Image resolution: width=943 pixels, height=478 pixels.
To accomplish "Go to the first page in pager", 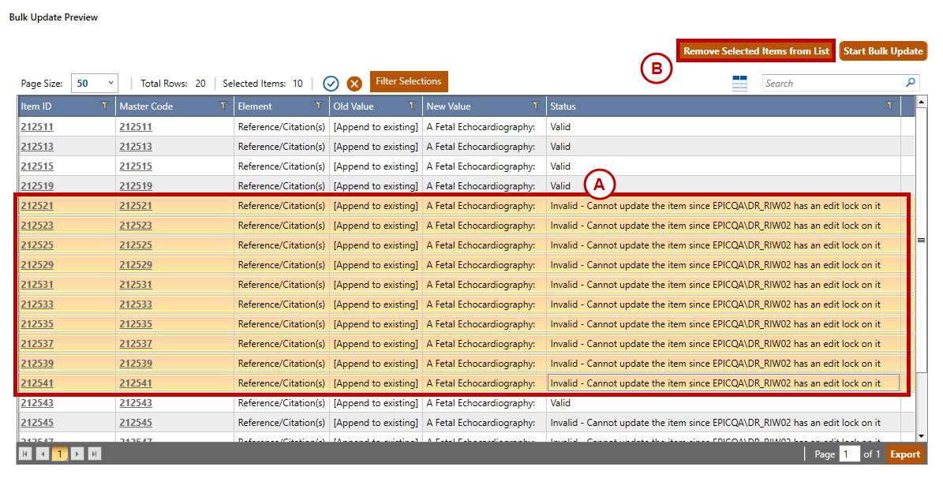I will 25,454.
